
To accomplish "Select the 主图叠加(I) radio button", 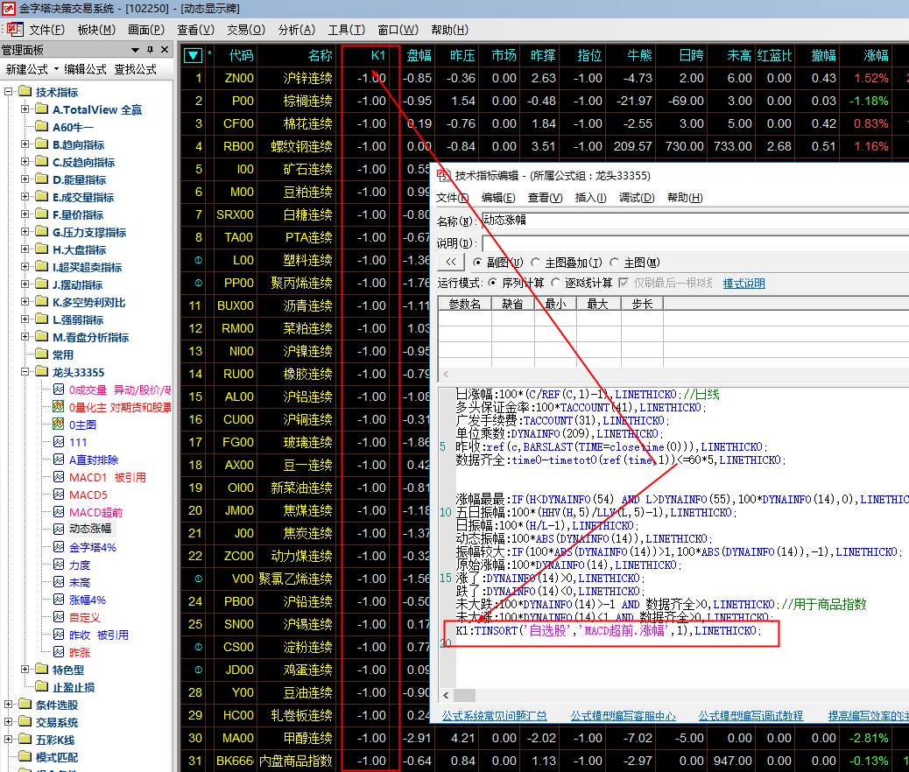I will [x=535, y=263].
